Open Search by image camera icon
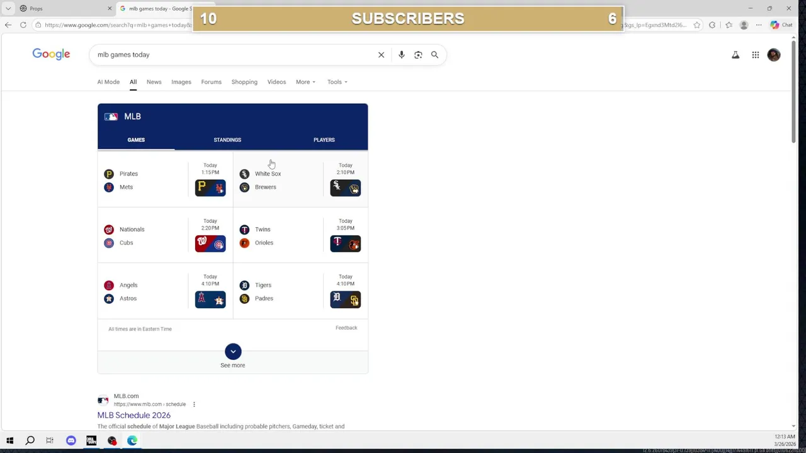The image size is (806, 453). (x=418, y=55)
